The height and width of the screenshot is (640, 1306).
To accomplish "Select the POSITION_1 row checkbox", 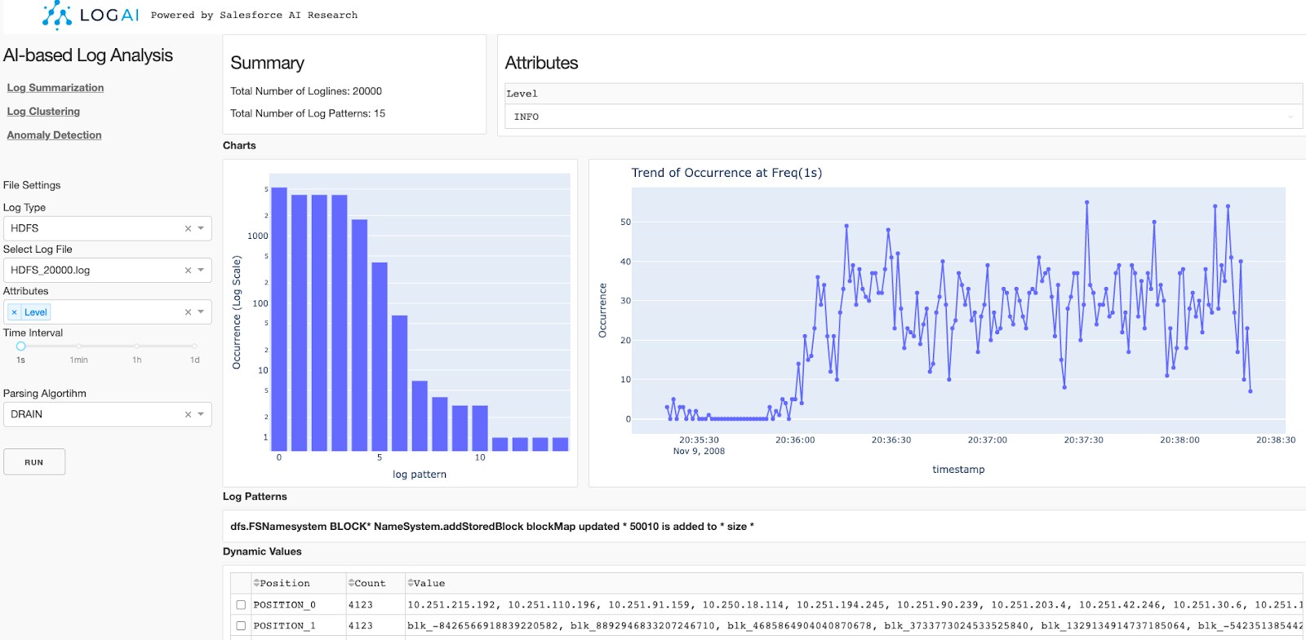I will [x=241, y=626].
